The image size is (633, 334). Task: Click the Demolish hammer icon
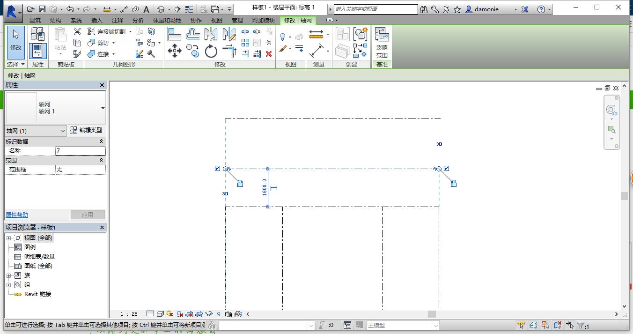pyautogui.click(x=151, y=54)
